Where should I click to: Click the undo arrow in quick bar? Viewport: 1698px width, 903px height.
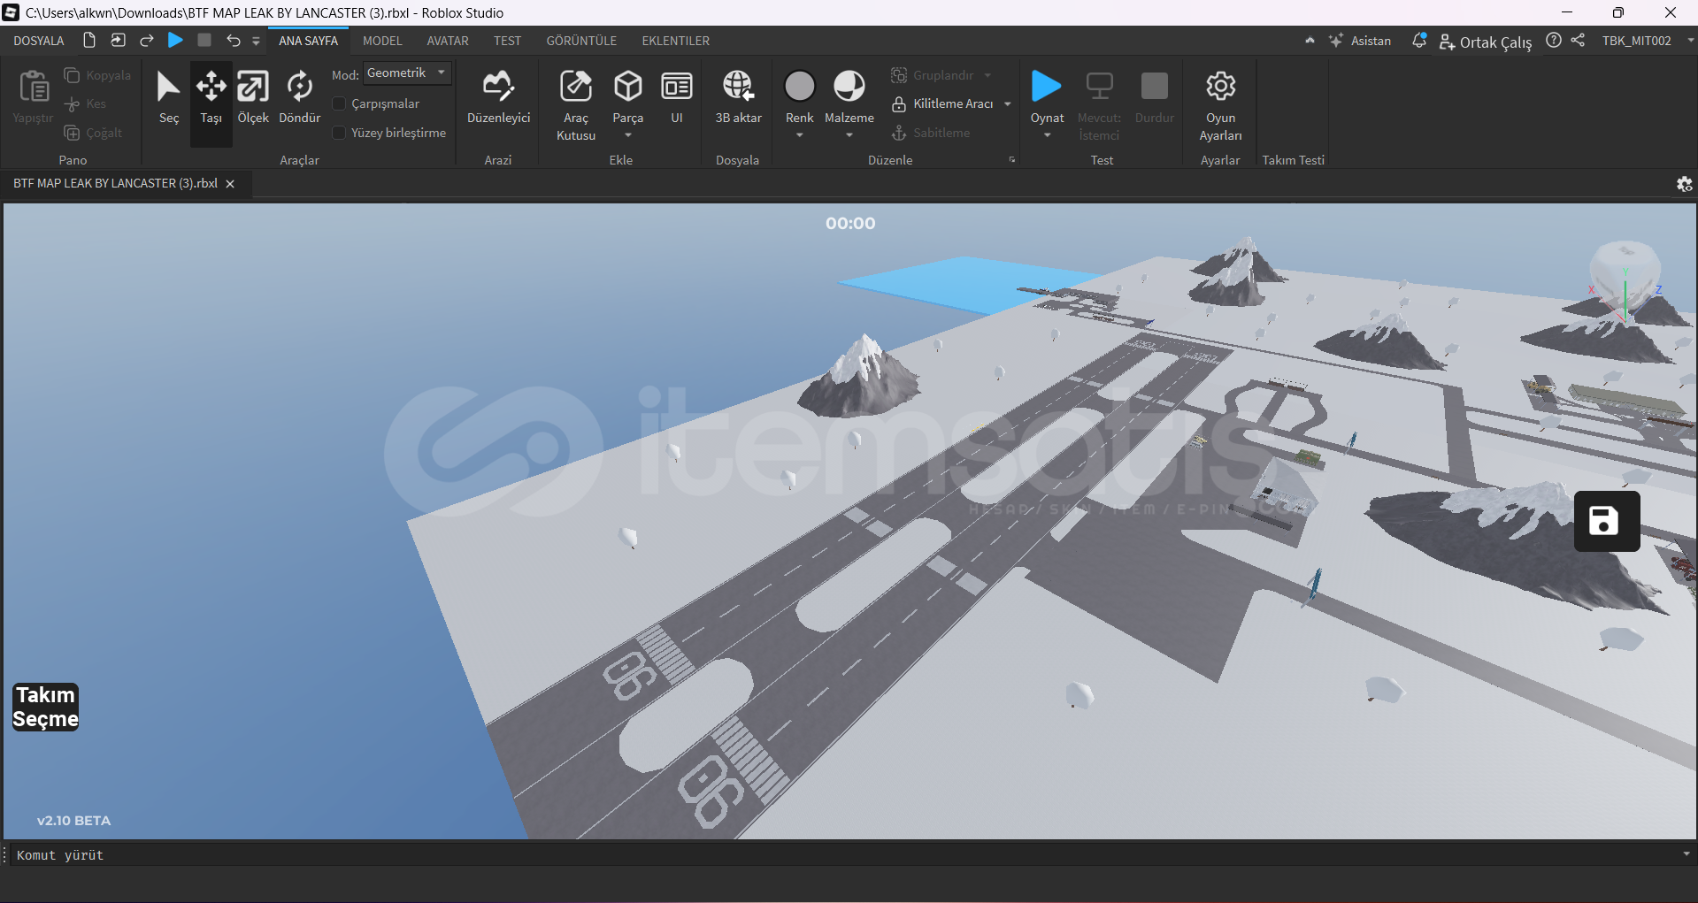tap(233, 41)
